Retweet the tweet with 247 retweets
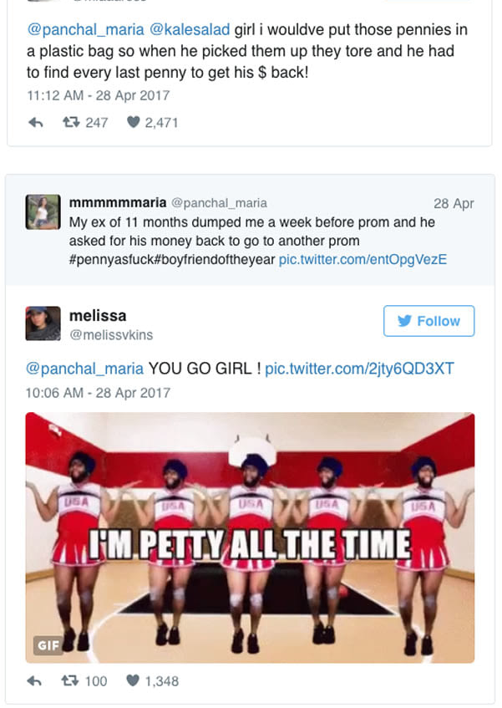This screenshot has width=502, height=708. point(71,123)
